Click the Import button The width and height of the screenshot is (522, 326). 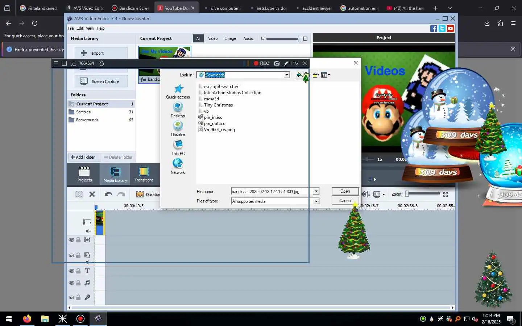coord(101,53)
